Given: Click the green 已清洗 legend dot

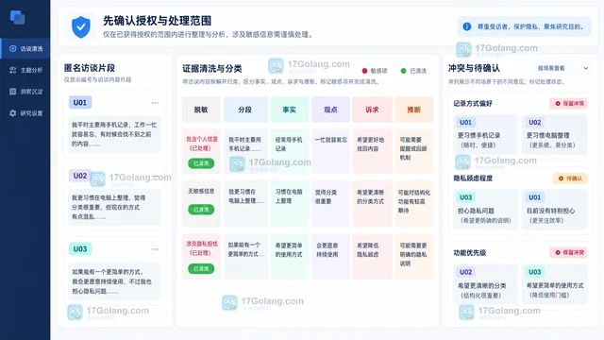Looking at the screenshot, I should pyautogui.click(x=403, y=71).
